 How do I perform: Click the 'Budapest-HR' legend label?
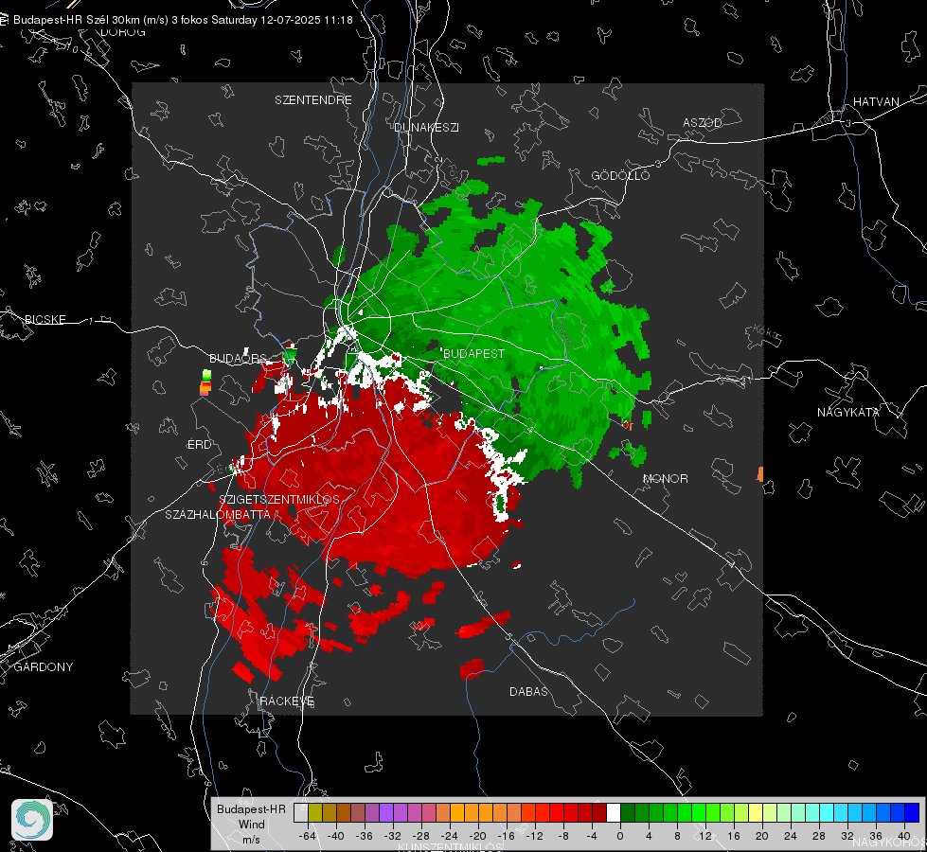point(251,808)
